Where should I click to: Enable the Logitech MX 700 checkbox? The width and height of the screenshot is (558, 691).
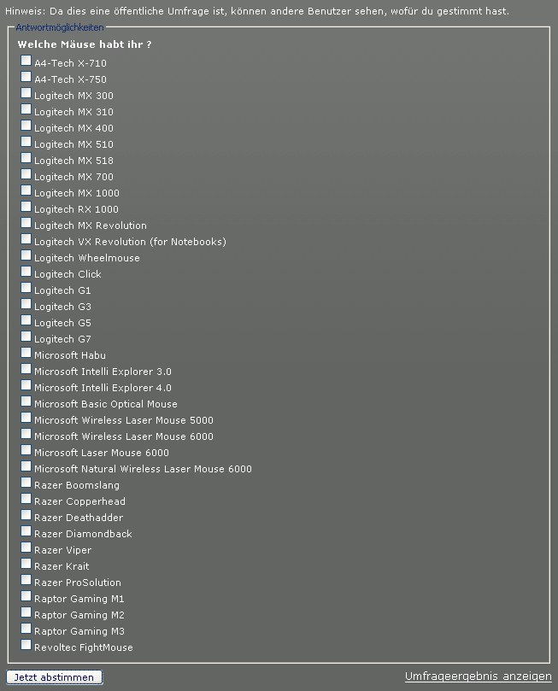(x=26, y=174)
